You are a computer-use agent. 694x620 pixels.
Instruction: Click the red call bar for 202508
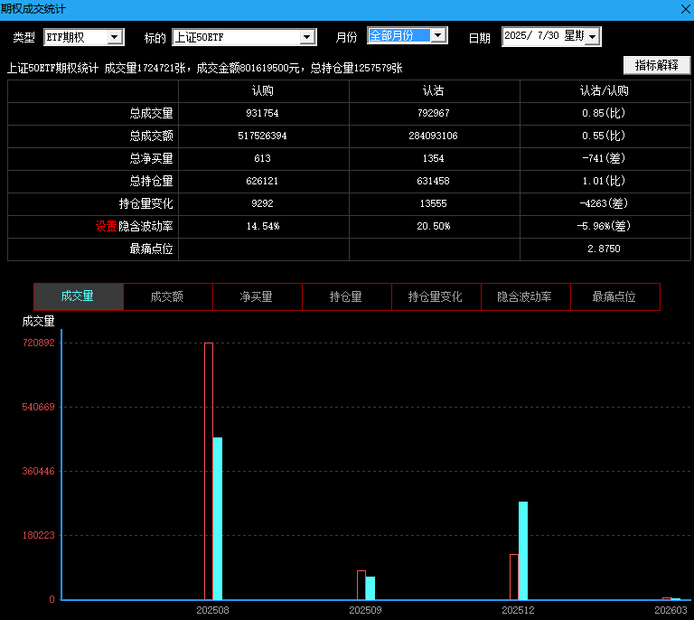(209, 471)
